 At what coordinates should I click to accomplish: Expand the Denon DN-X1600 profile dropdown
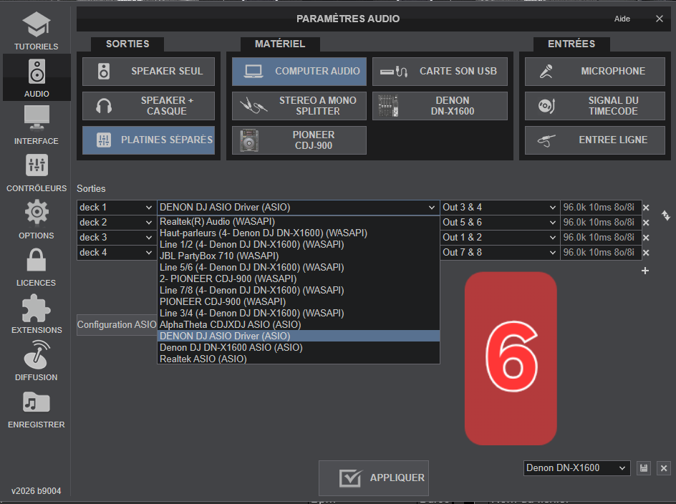pyautogui.click(x=576, y=468)
